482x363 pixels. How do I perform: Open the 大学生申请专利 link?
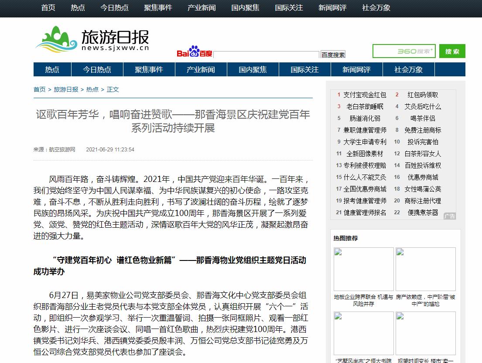(365, 142)
